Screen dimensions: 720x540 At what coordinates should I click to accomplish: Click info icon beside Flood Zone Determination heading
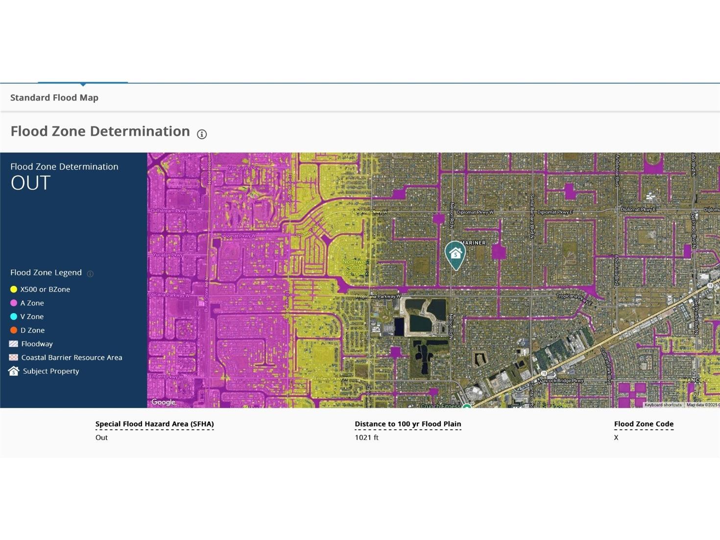[x=202, y=134]
